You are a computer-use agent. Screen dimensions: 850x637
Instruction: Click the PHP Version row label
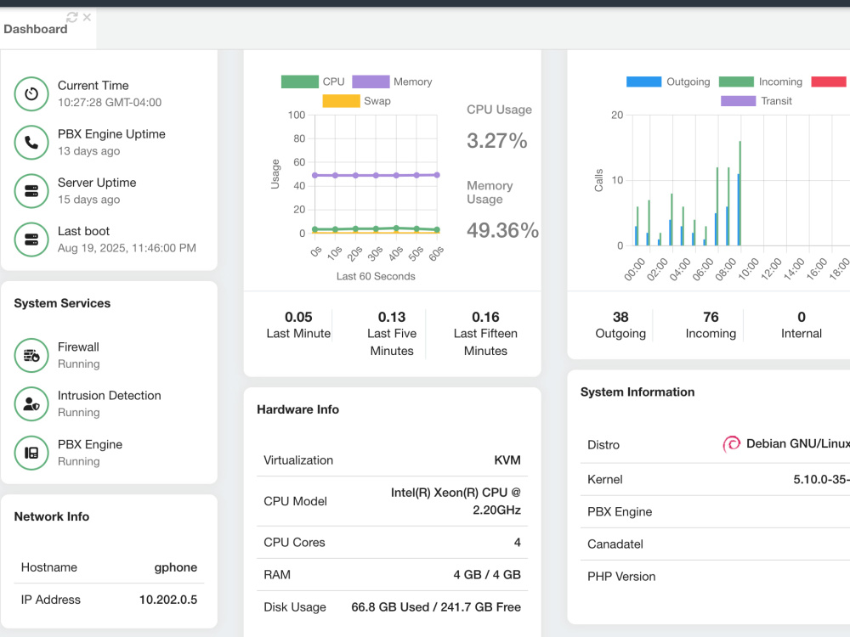pyautogui.click(x=621, y=577)
